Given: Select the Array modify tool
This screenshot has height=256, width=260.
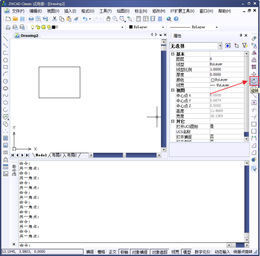Looking at the screenshot, I should 254,67.
